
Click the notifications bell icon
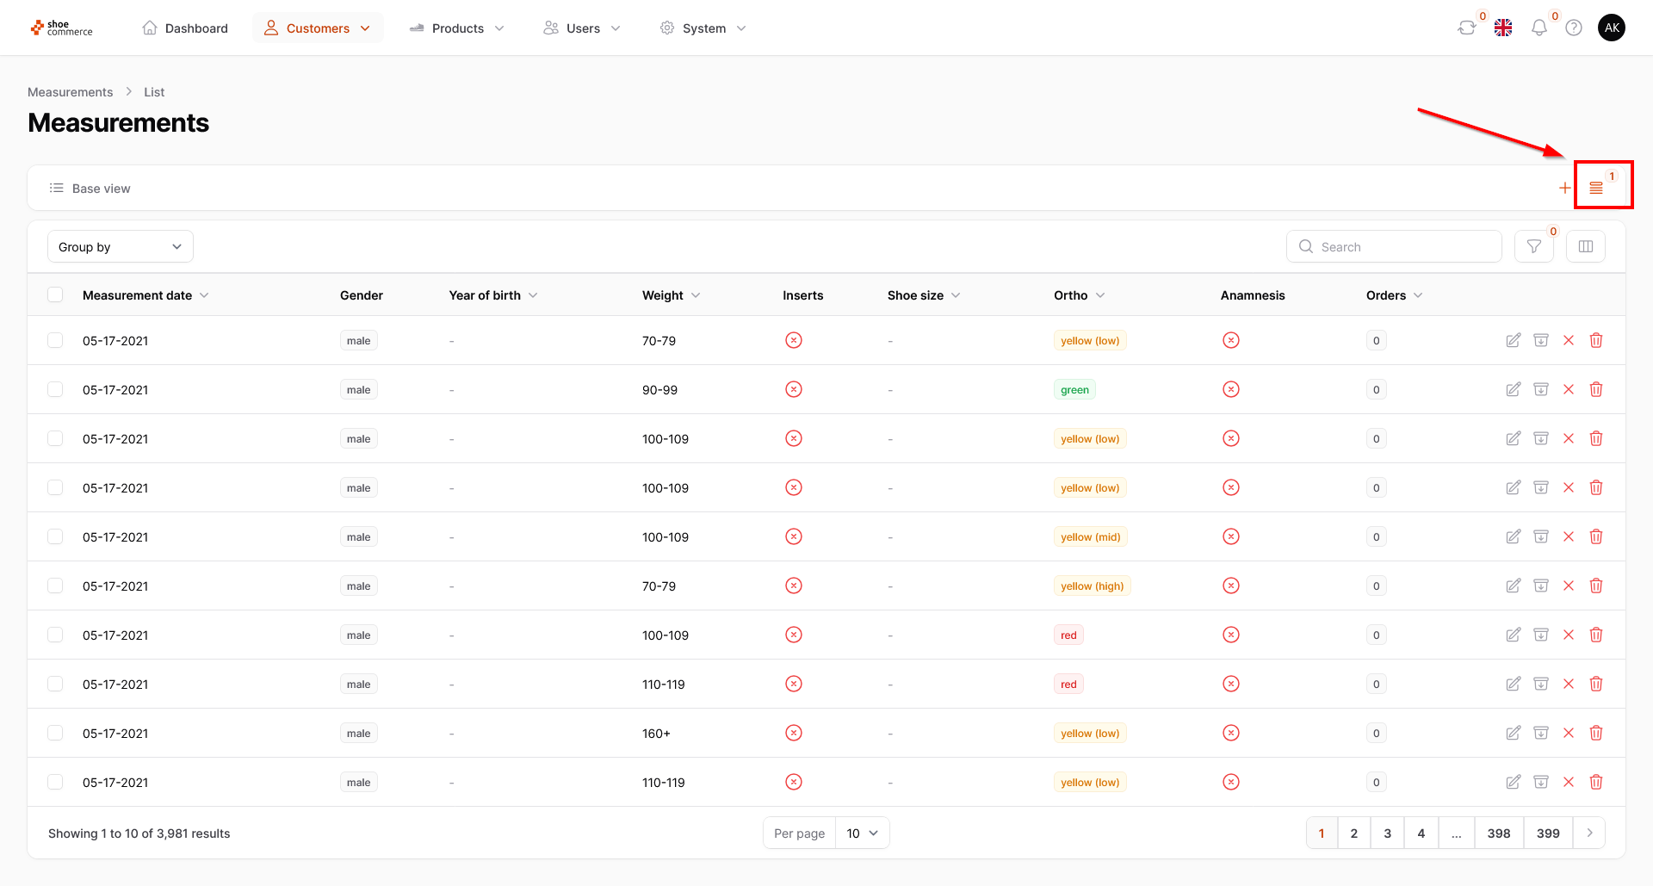pyautogui.click(x=1538, y=28)
